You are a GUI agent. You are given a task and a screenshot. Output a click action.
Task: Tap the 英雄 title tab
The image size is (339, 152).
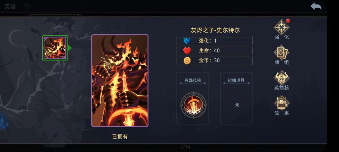coord(10,7)
